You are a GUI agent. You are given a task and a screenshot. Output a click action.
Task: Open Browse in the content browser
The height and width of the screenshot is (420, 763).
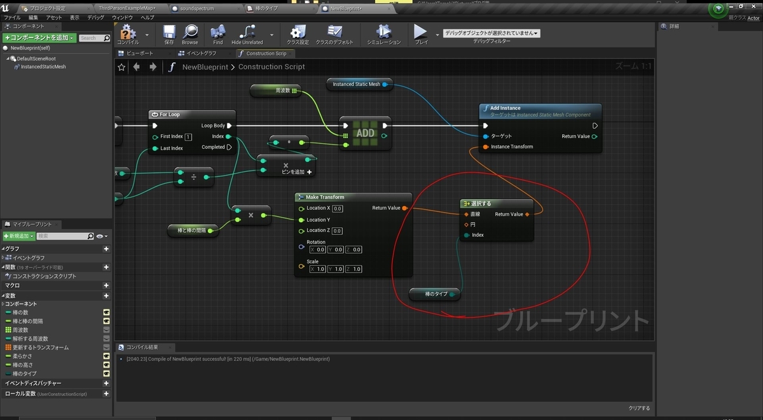tap(190, 34)
